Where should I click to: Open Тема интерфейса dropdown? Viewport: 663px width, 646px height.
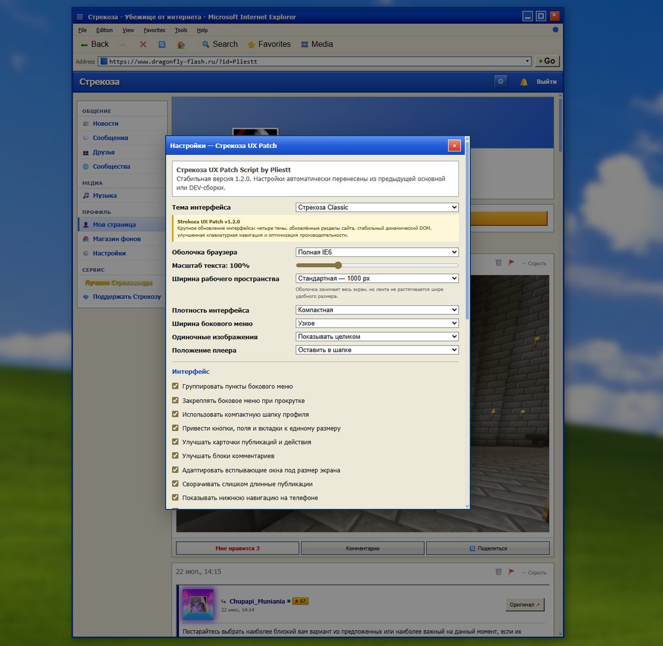[377, 208]
